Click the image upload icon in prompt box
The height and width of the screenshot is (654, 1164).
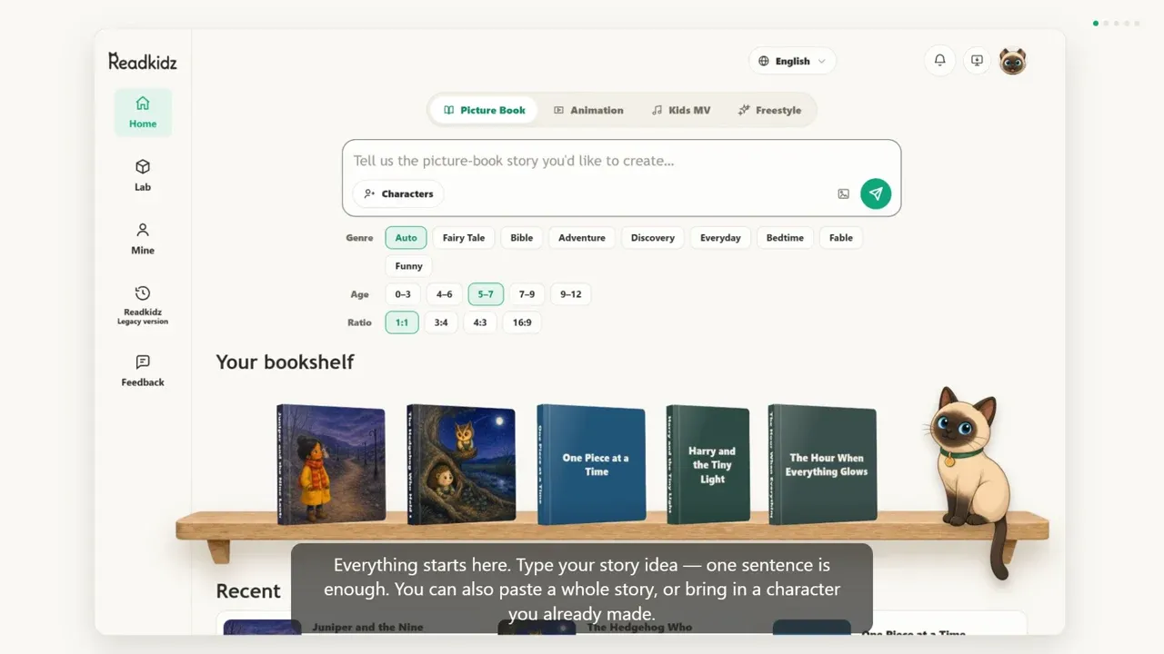tap(844, 193)
